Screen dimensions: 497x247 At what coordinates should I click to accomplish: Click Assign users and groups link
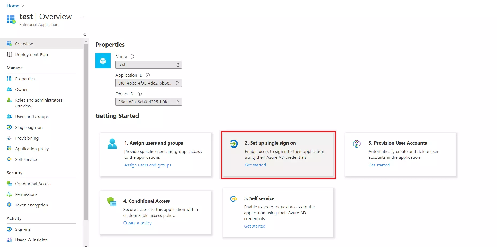(x=147, y=165)
